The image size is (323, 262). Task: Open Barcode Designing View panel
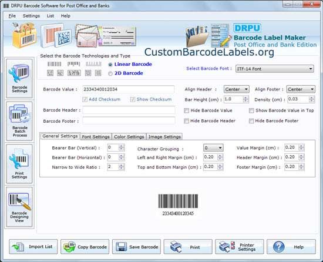pos(19,207)
